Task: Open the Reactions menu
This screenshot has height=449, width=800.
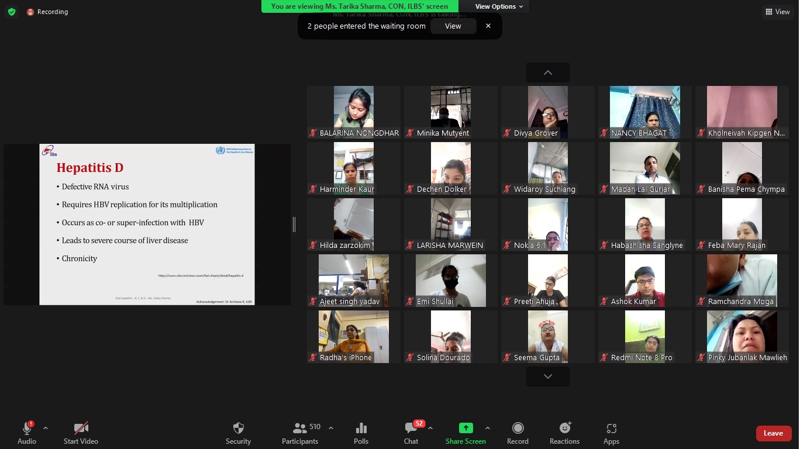Action: pos(564,433)
